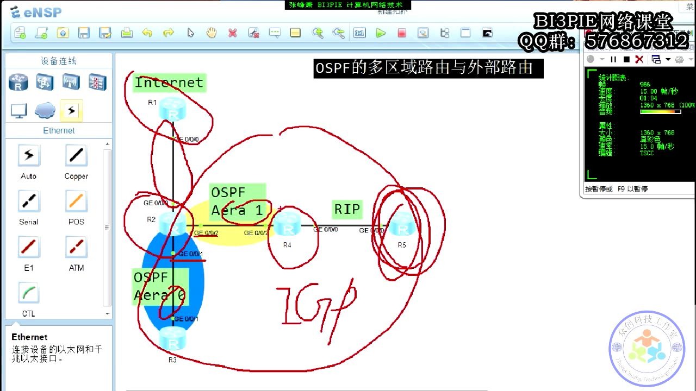Select the Auto cable type
Viewport: 696px width, 391px height.
(29, 156)
